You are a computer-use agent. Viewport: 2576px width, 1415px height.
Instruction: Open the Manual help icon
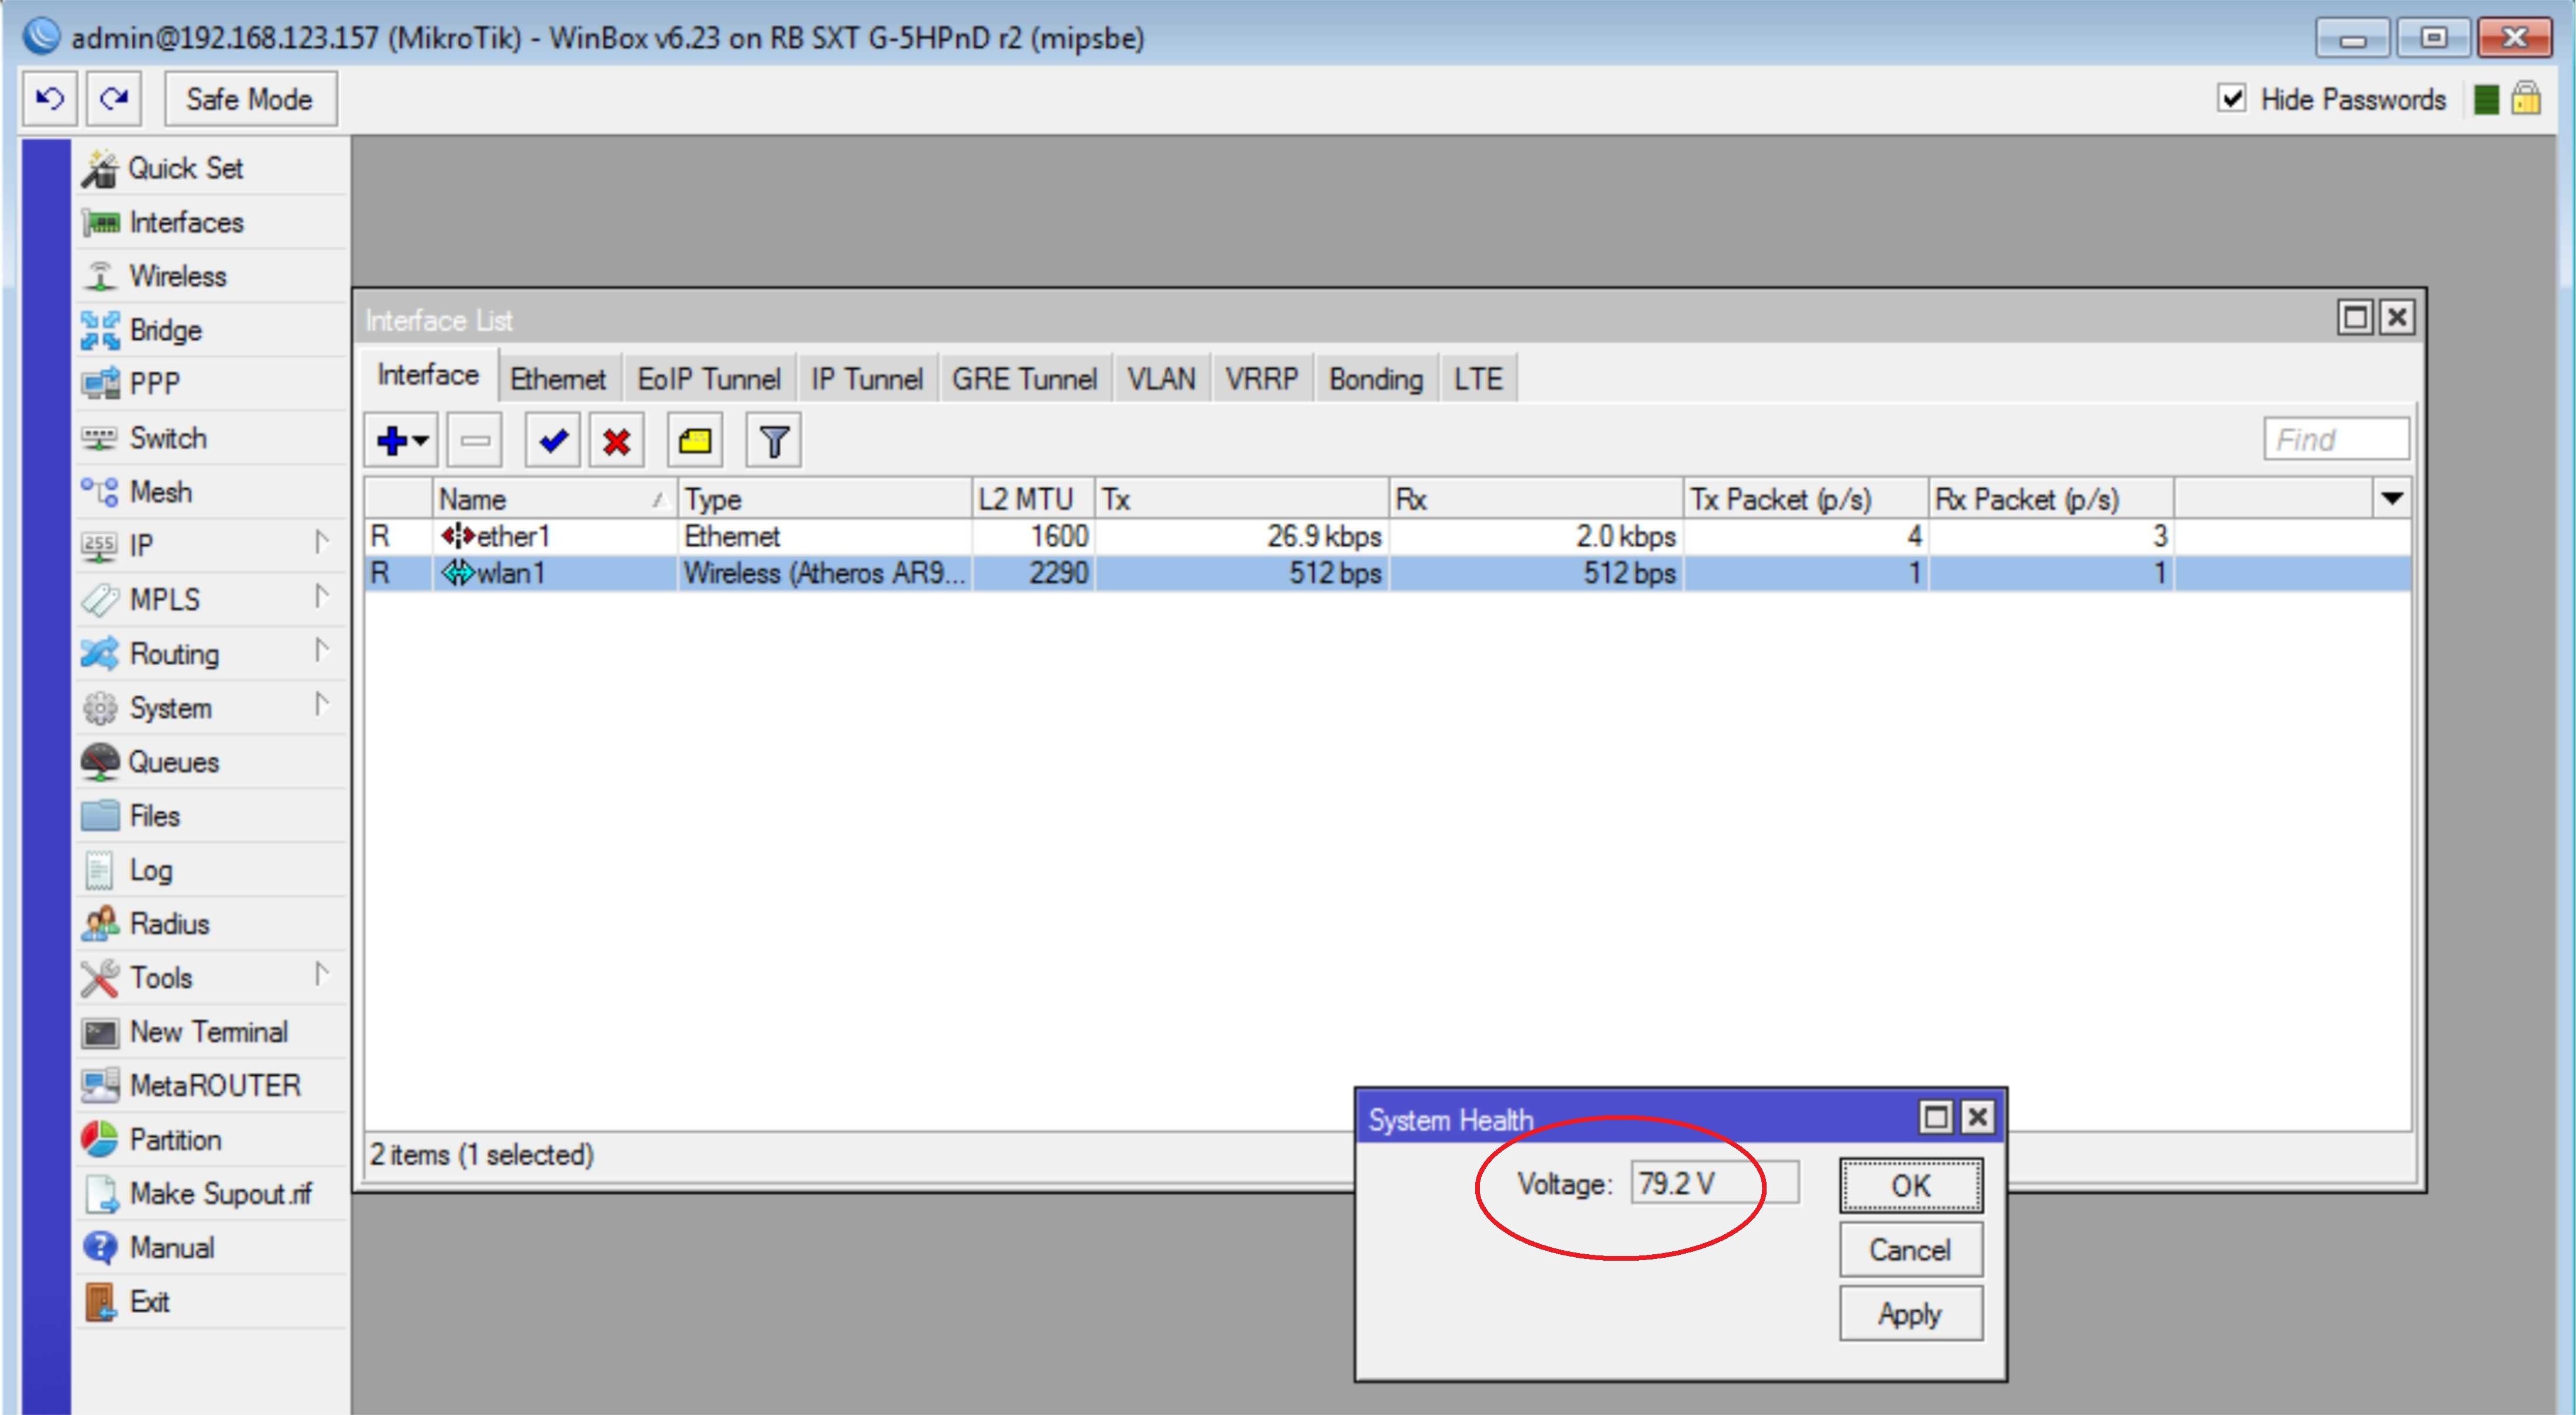(x=100, y=1248)
